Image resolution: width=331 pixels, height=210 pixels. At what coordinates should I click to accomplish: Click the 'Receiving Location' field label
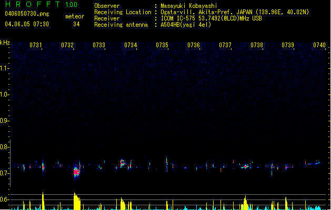tap(123, 12)
